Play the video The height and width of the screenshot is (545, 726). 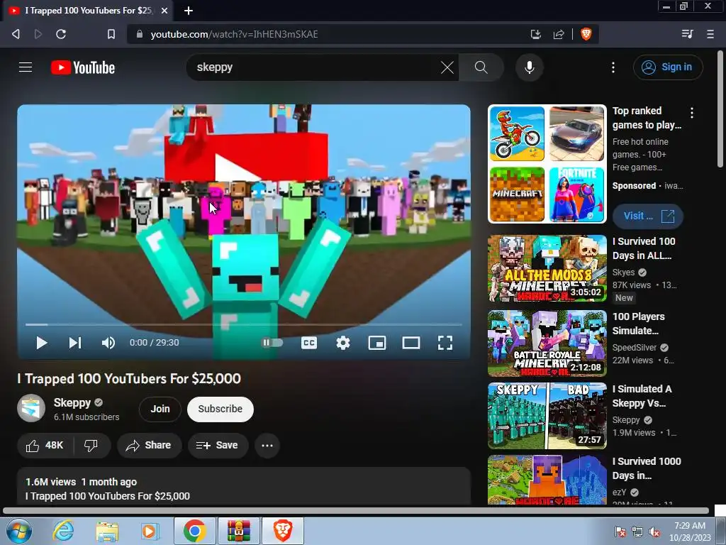click(41, 343)
